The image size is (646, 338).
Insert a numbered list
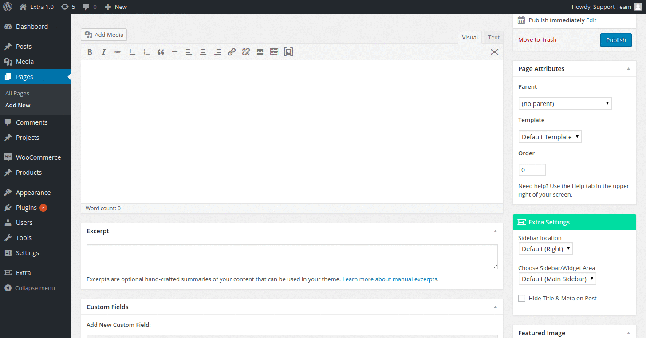(146, 52)
